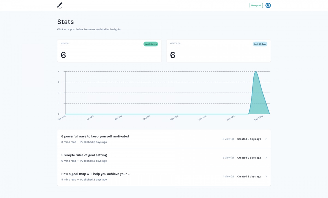Viewport: 328px width, 198px height.
Task: Click the Stats page heading
Action: 66,22
